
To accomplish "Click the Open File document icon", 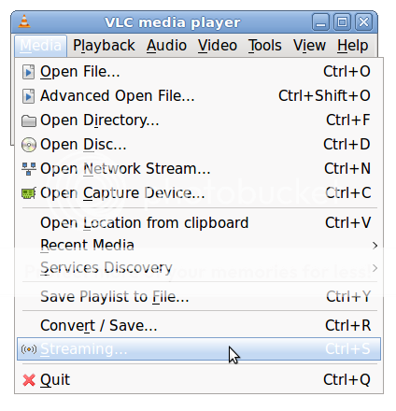I will pos(28,72).
